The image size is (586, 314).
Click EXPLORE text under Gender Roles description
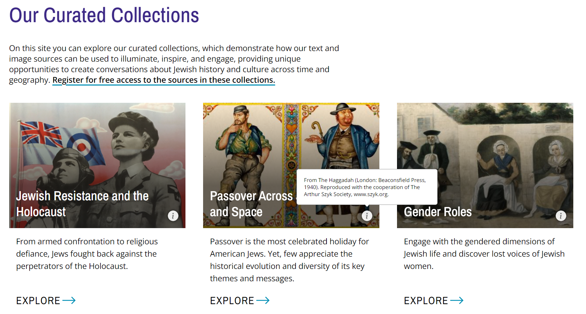click(x=426, y=301)
